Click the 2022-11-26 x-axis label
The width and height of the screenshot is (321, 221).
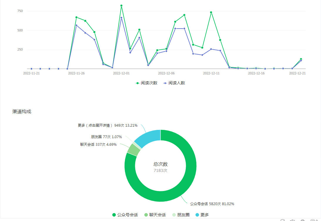coord(76,73)
